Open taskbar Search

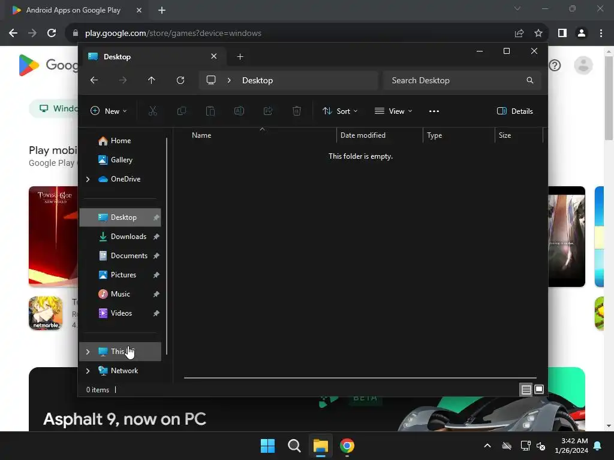(294, 446)
